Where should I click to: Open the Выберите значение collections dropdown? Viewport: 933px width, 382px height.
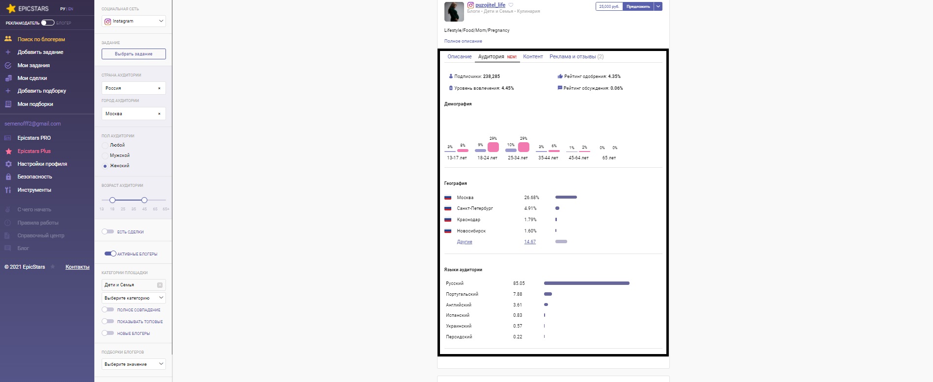click(x=134, y=364)
